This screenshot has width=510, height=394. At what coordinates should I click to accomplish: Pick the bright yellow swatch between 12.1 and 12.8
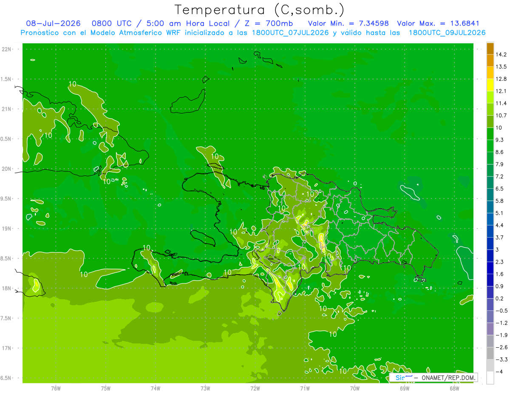[490, 85]
